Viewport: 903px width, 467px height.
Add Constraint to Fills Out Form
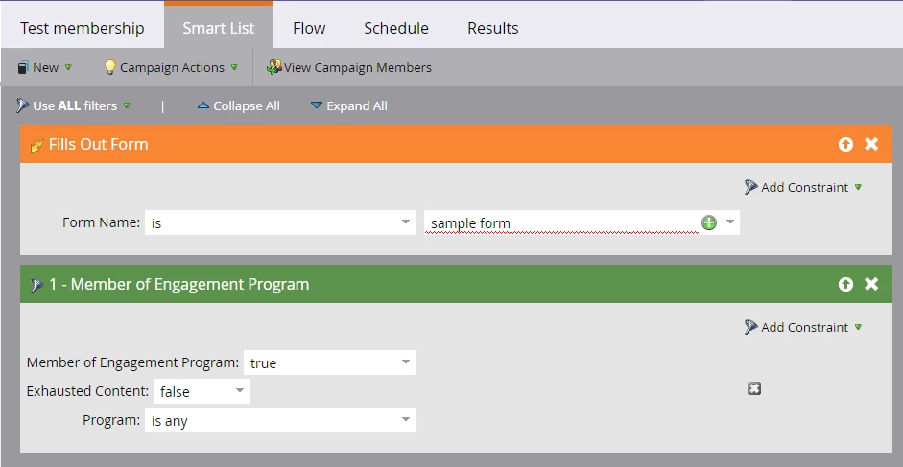804,187
